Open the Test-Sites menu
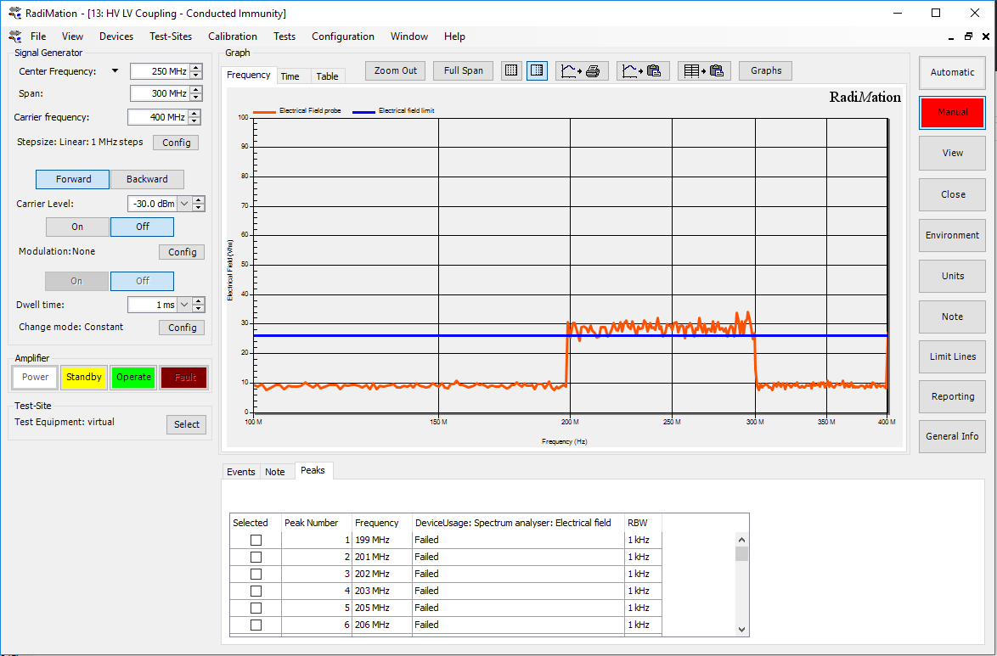The height and width of the screenshot is (656, 997). click(171, 36)
